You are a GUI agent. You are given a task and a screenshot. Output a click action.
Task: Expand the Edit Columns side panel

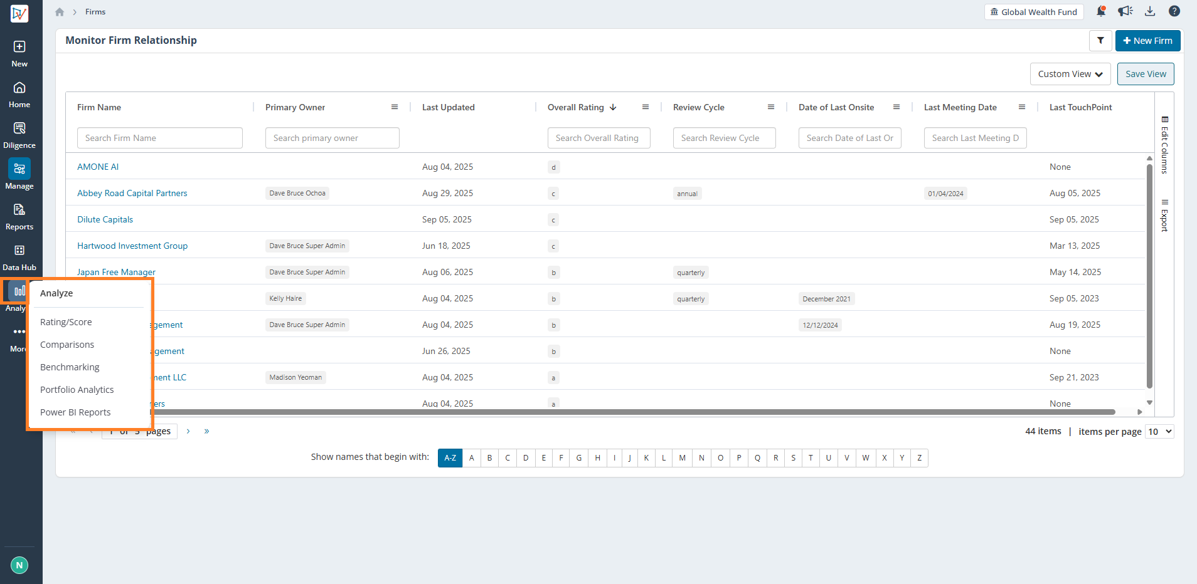click(1164, 145)
